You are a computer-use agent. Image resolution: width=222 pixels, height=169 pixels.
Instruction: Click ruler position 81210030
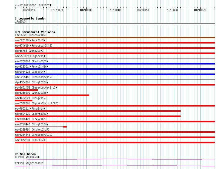click(x=86, y=10)
